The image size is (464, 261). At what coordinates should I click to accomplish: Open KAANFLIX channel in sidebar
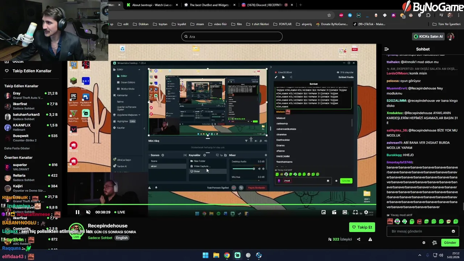pos(31,127)
